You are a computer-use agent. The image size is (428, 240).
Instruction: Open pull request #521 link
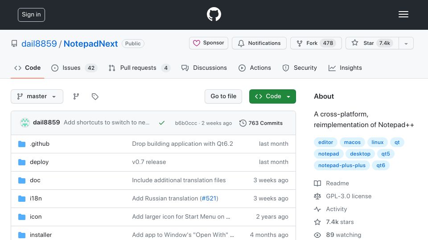[209, 198]
